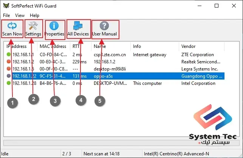The image size is (243, 158).
Task: Click device name csp3.zte.com.cn
Action: tap(110, 55)
